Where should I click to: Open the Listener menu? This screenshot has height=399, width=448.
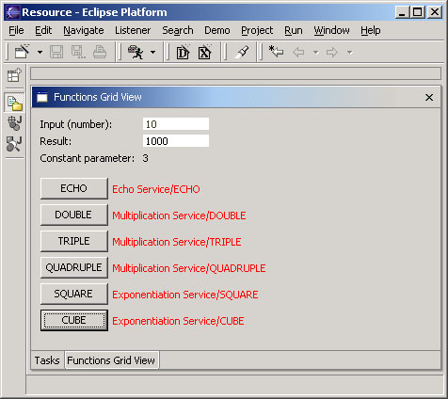[x=133, y=30]
